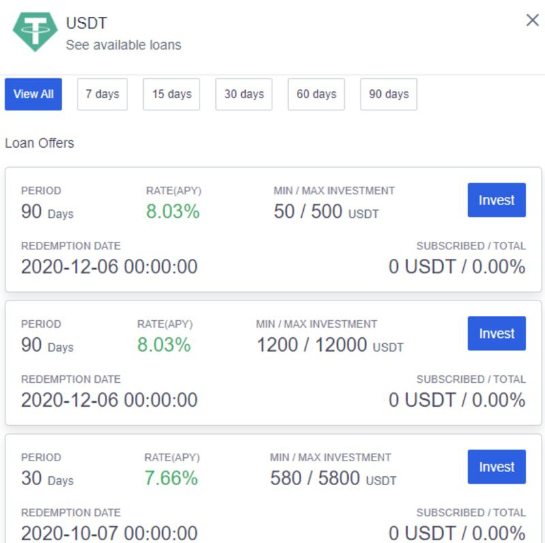The height and width of the screenshot is (543, 545).
Task: Filter loans by 15 days
Action: (172, 94)
